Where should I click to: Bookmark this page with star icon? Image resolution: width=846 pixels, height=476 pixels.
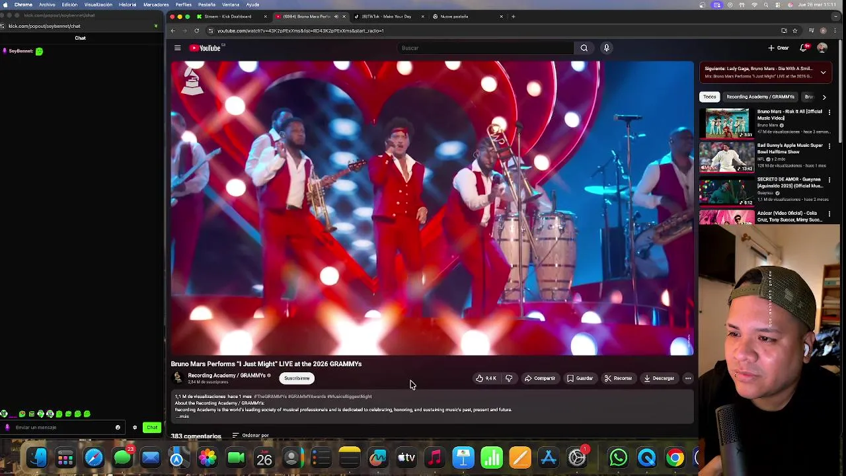pyautogui.click(x=795, y=30)
